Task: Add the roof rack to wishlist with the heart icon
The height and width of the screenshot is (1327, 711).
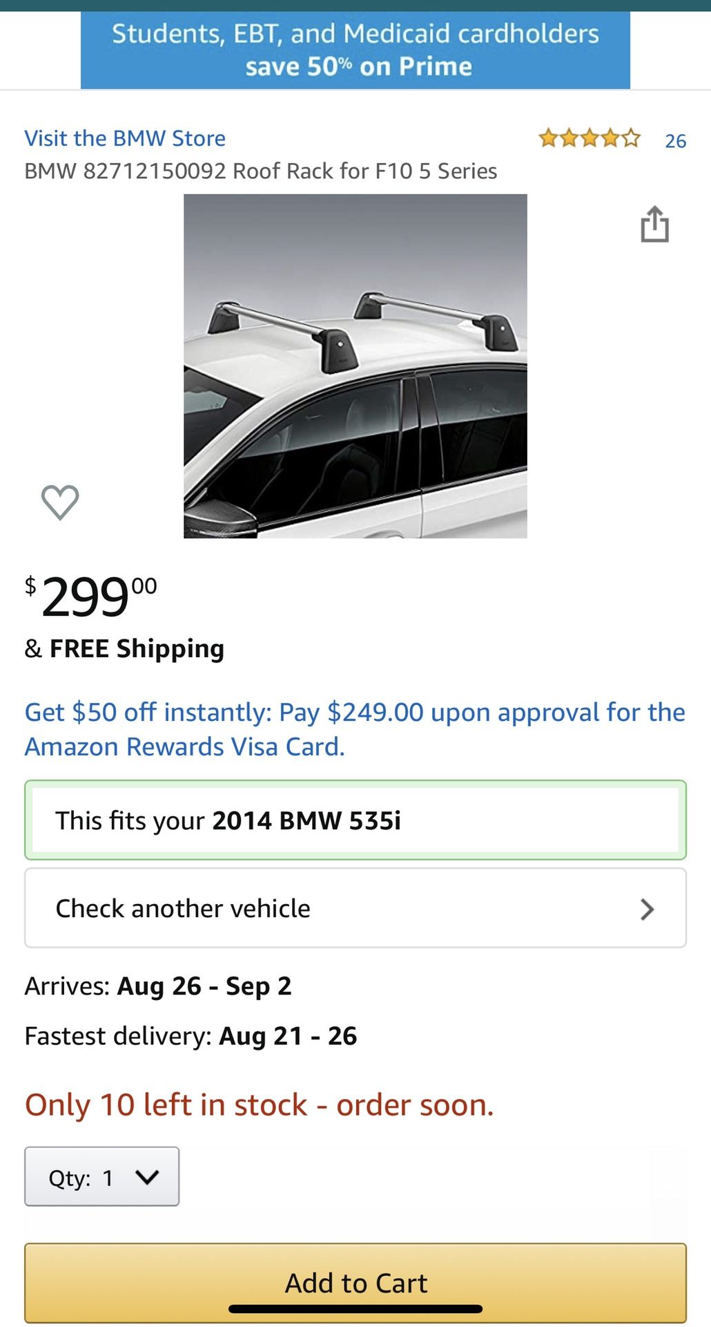Action: pos(60,502)
